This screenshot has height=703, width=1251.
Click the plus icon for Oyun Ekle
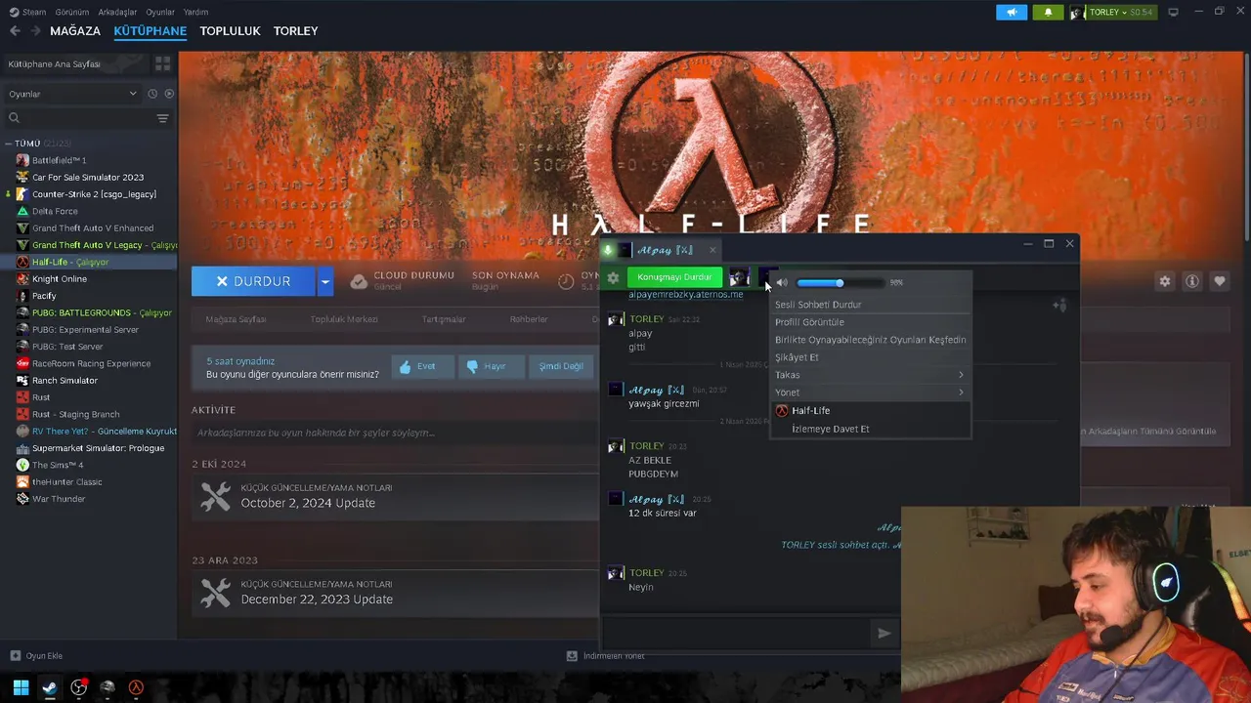pos(15,655)
